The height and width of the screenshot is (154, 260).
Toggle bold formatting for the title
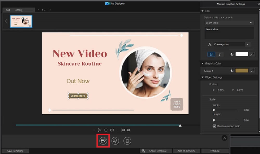click(211, 54)
